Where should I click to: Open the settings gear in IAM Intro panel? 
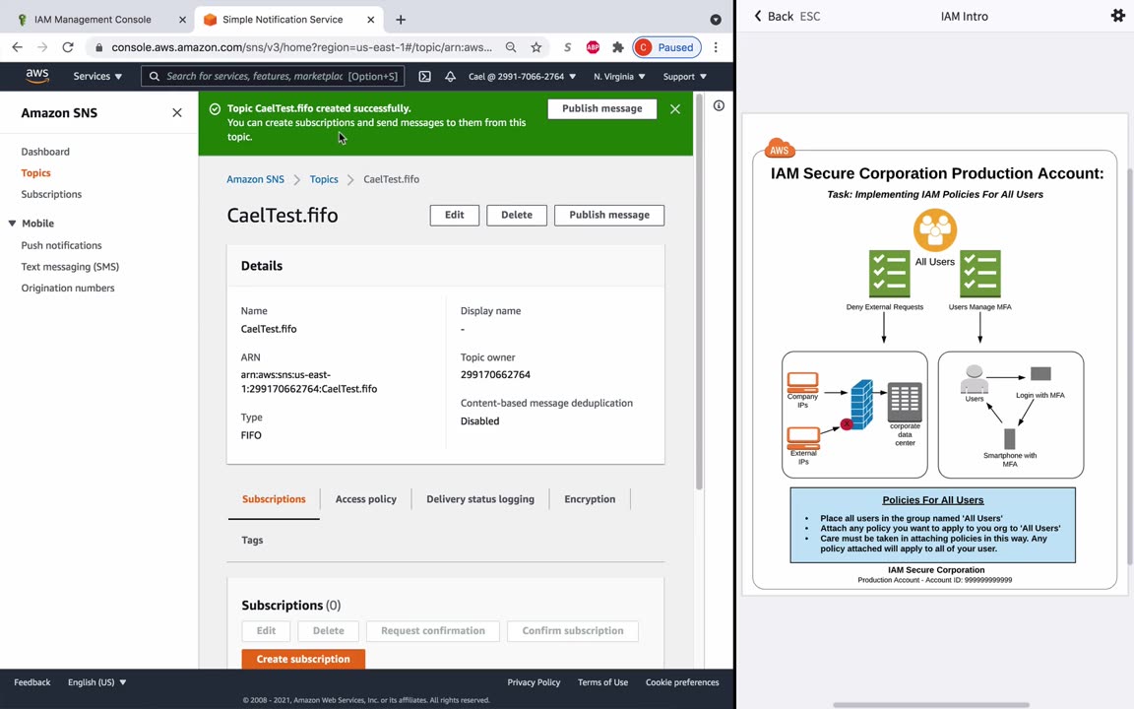[1117, 16]
